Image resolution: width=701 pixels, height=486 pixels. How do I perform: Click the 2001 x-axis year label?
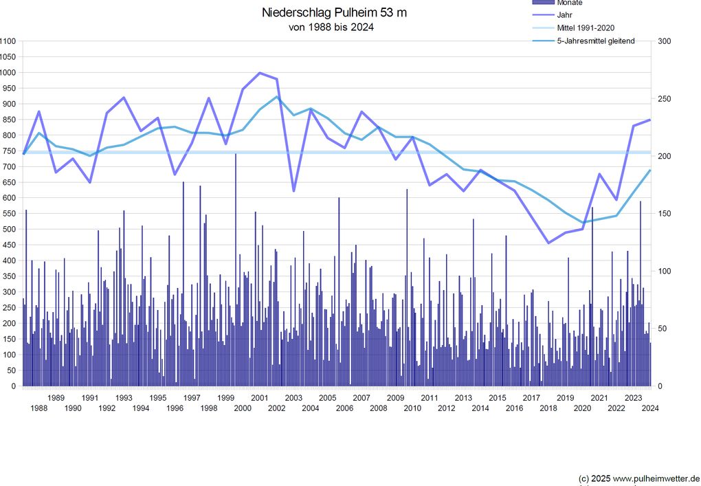pos(260,398)
